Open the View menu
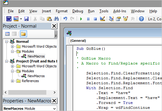This screenshot has height=111, width=162. (x=33, y=11)
